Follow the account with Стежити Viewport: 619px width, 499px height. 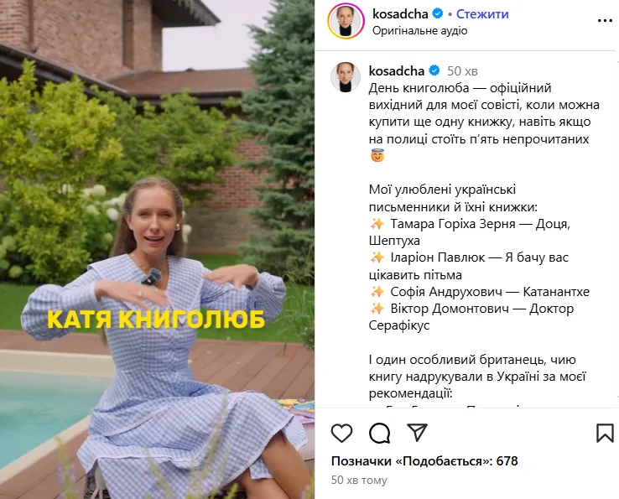[x=482, y=14]
